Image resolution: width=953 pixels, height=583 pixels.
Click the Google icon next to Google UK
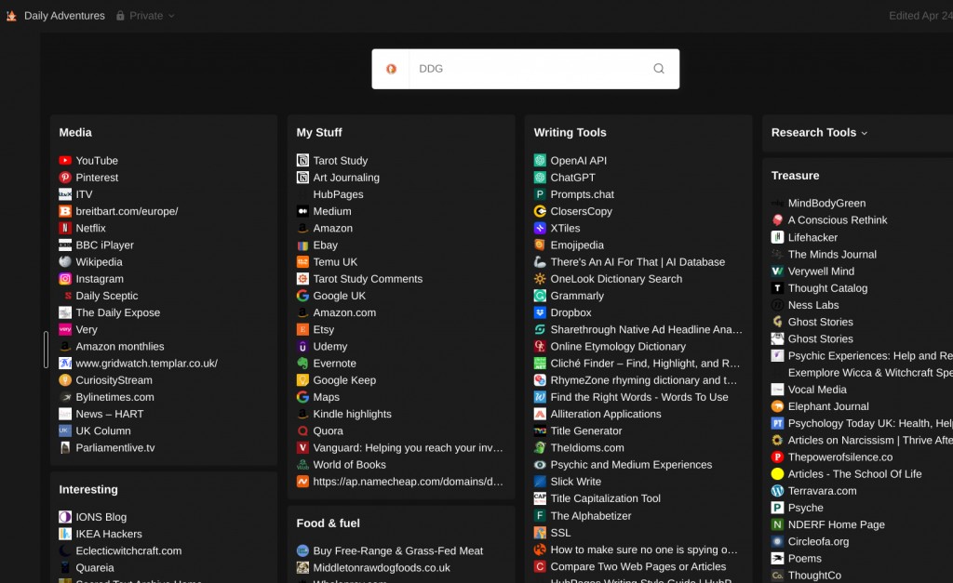click(x=302, y=296)
